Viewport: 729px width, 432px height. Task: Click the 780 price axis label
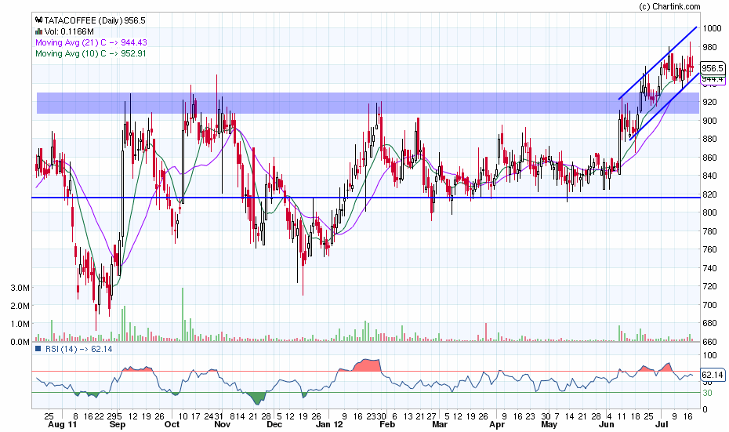tap(709, 231)
